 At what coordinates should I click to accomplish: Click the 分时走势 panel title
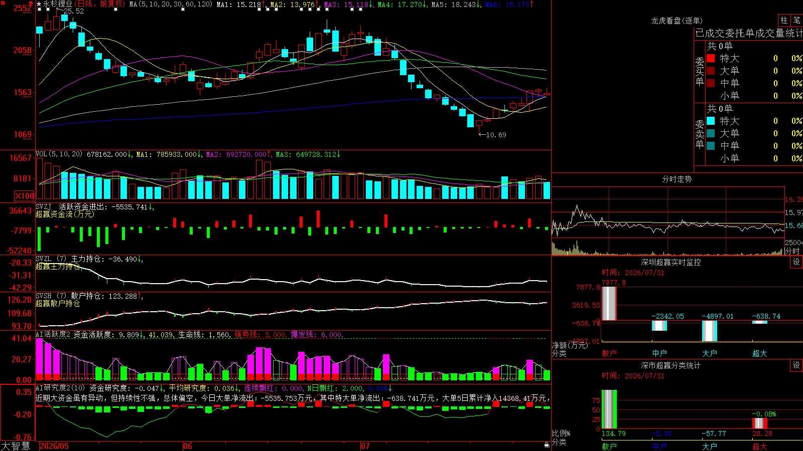pyautogui.click(x=677, y=179)
